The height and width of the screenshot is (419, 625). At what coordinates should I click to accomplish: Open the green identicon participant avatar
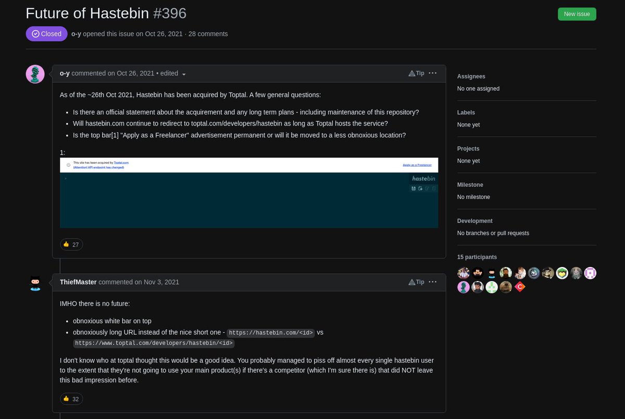492,287
